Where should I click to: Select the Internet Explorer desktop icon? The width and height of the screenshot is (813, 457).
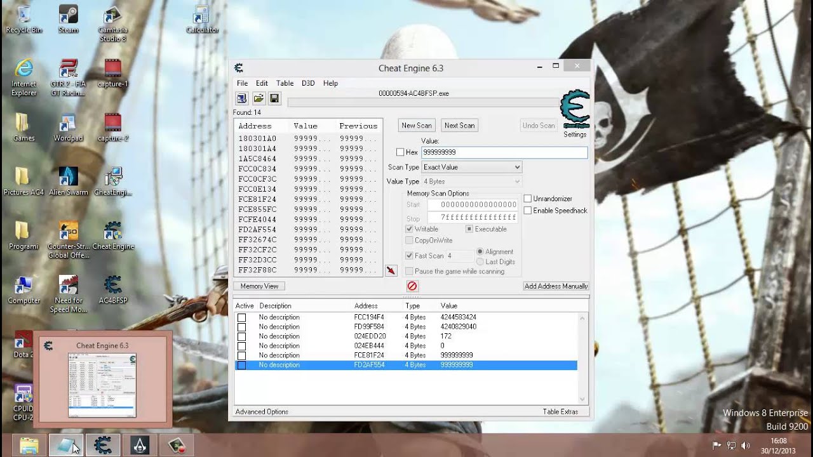coord(24,77)
